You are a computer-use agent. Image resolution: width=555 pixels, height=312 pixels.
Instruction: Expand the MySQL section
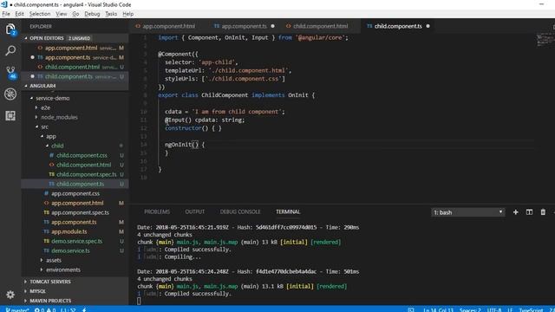click(x=75, y=291)
